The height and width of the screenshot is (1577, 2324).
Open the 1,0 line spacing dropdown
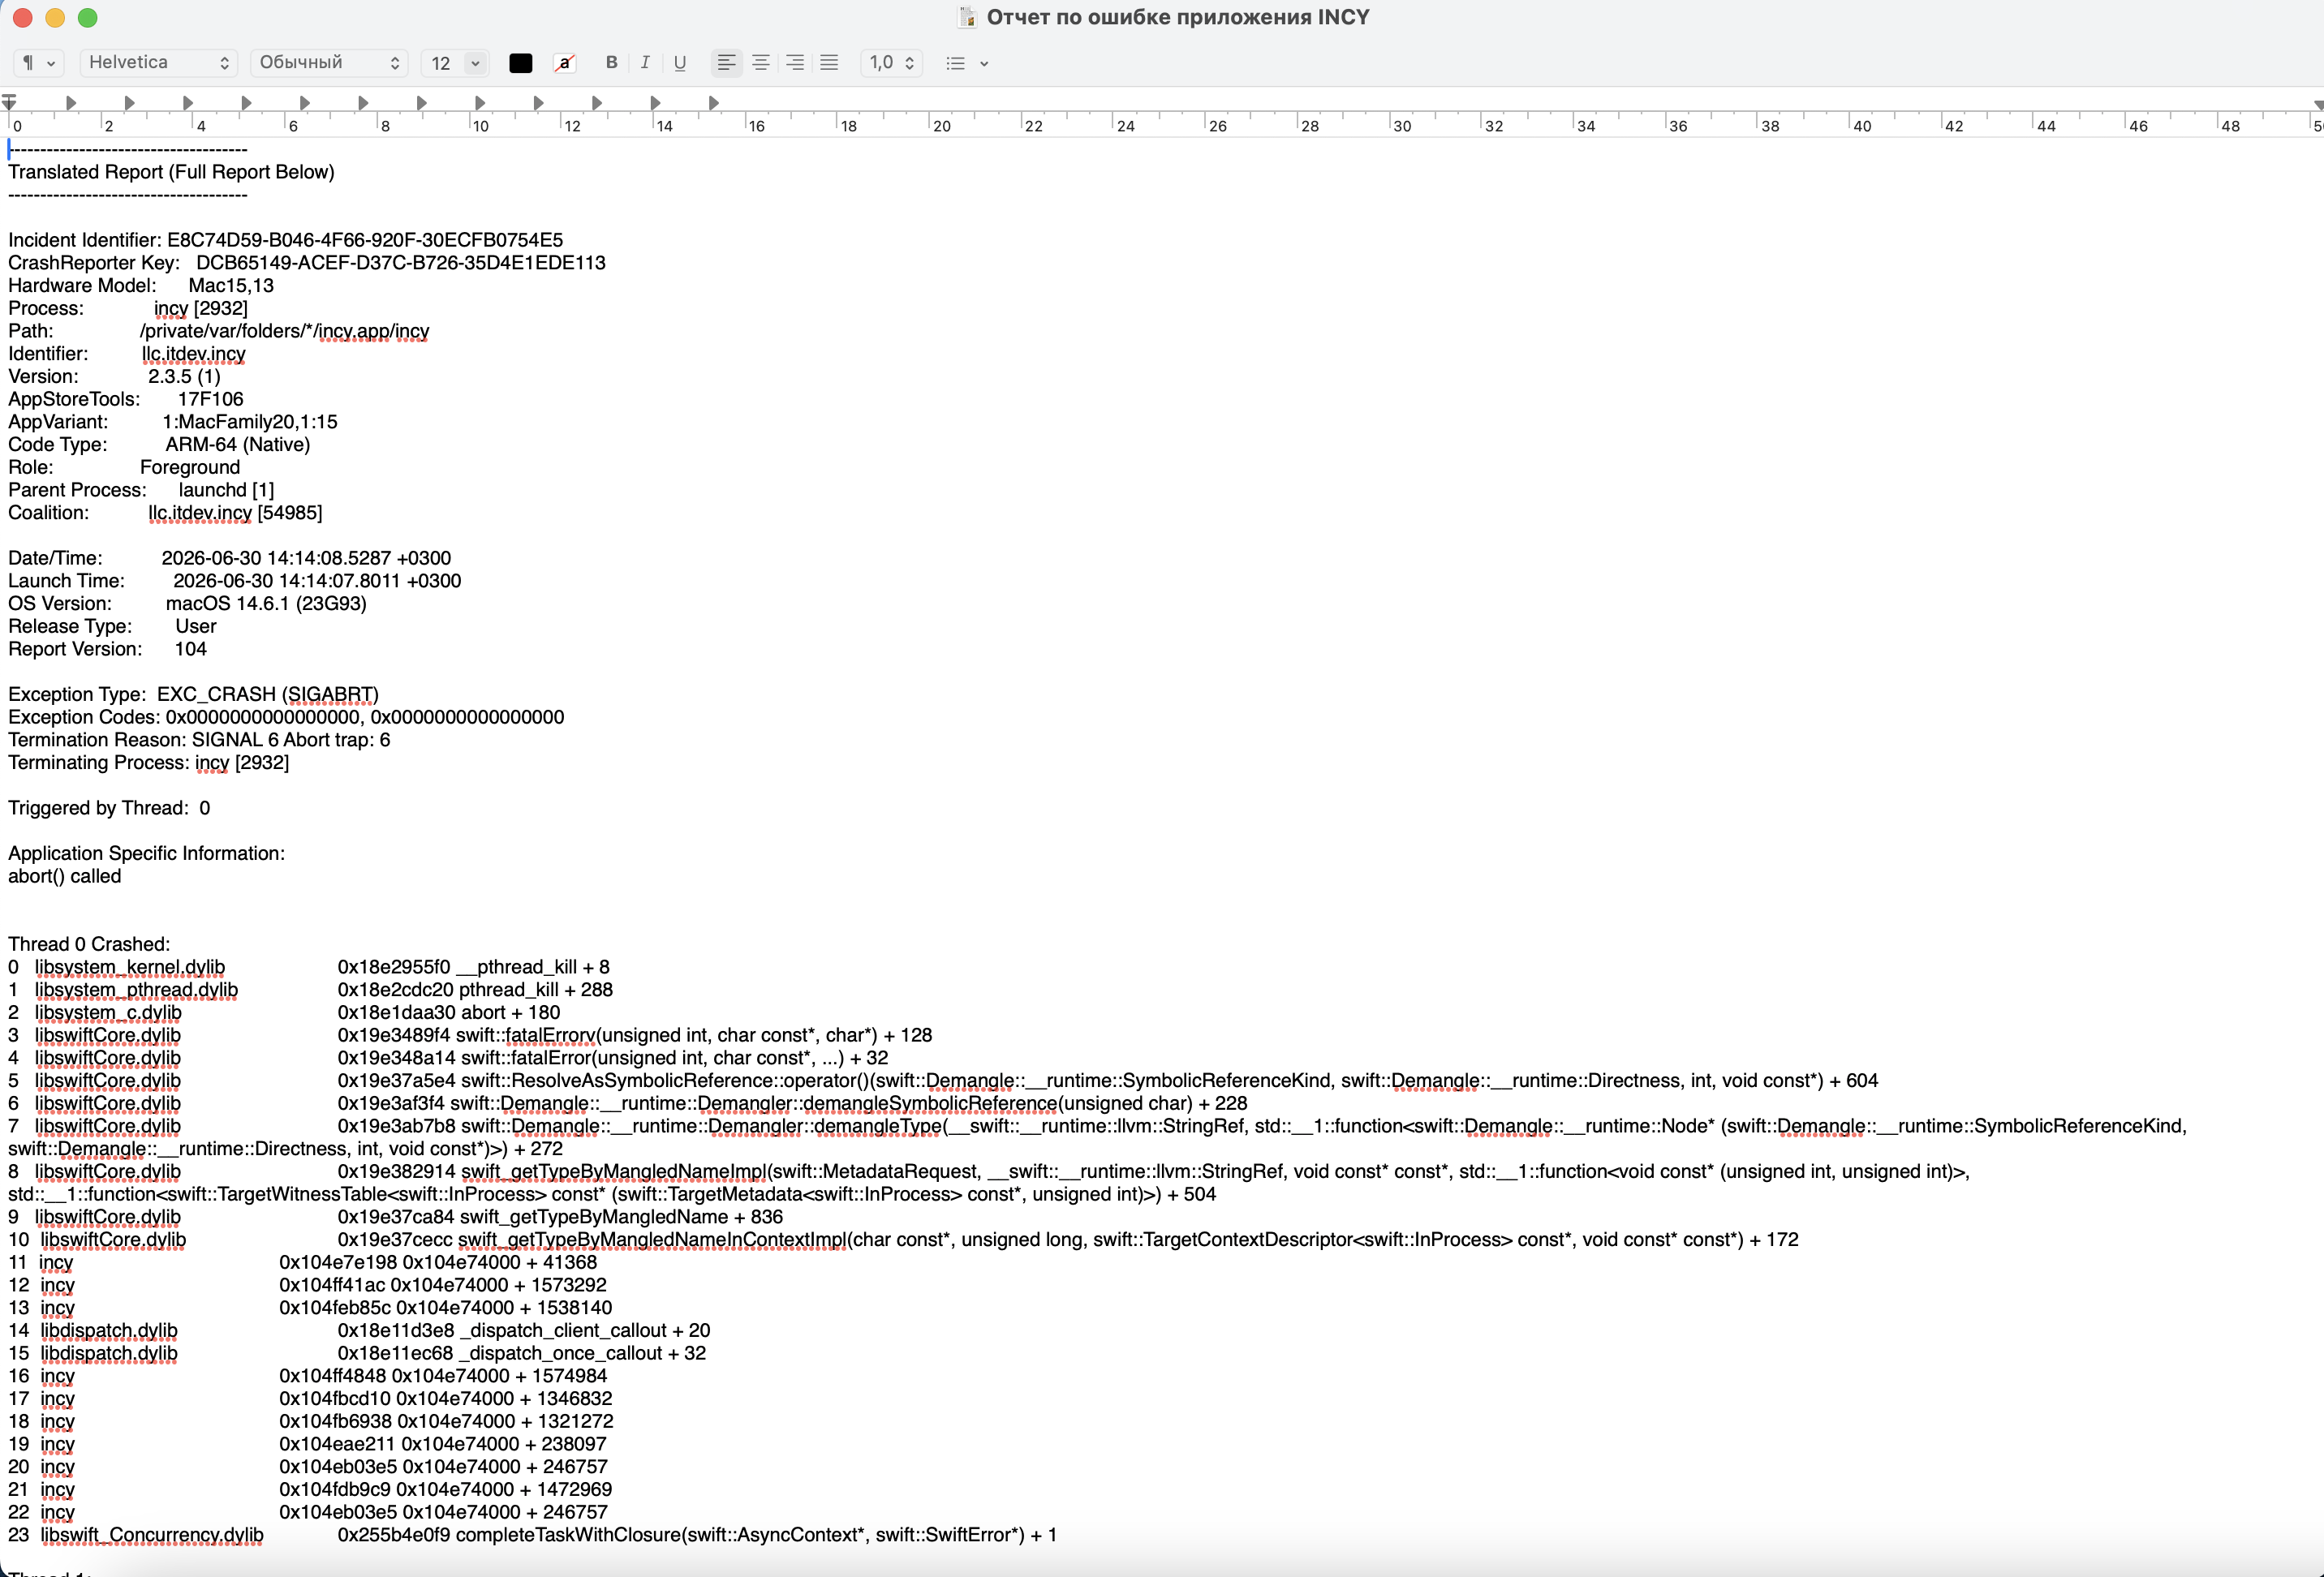891,63
